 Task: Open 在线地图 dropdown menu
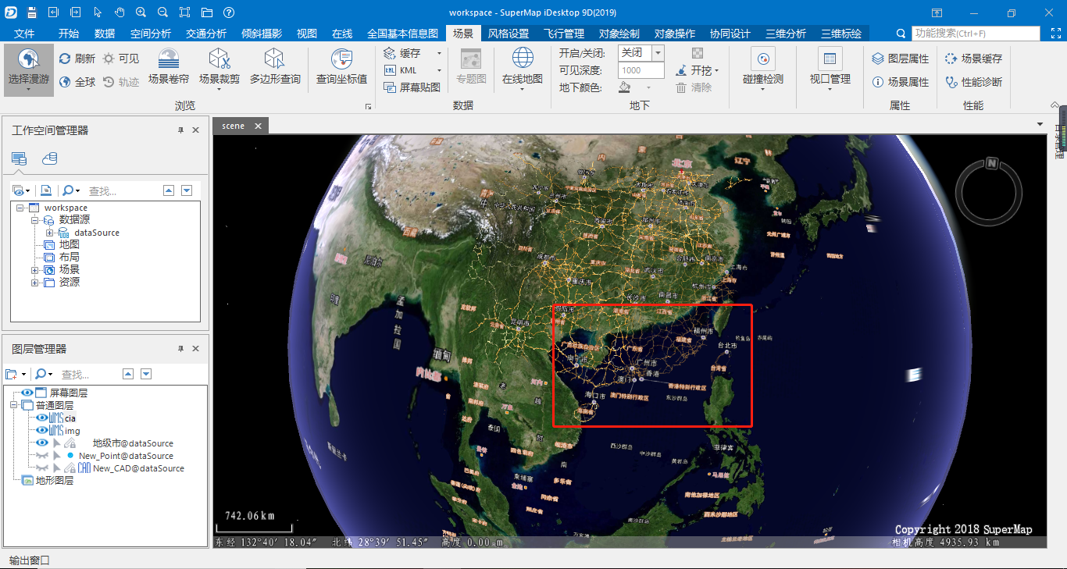point(523,89)
